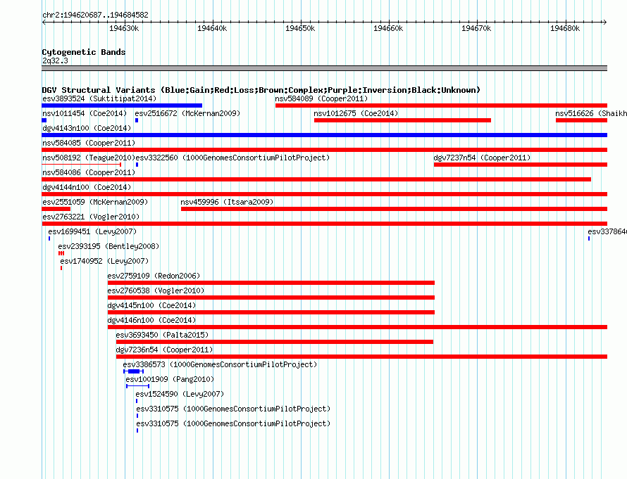This screenshot has height=479, width=627.
Task: Click the short red bar under esv2551059
Action: (56, 209)
